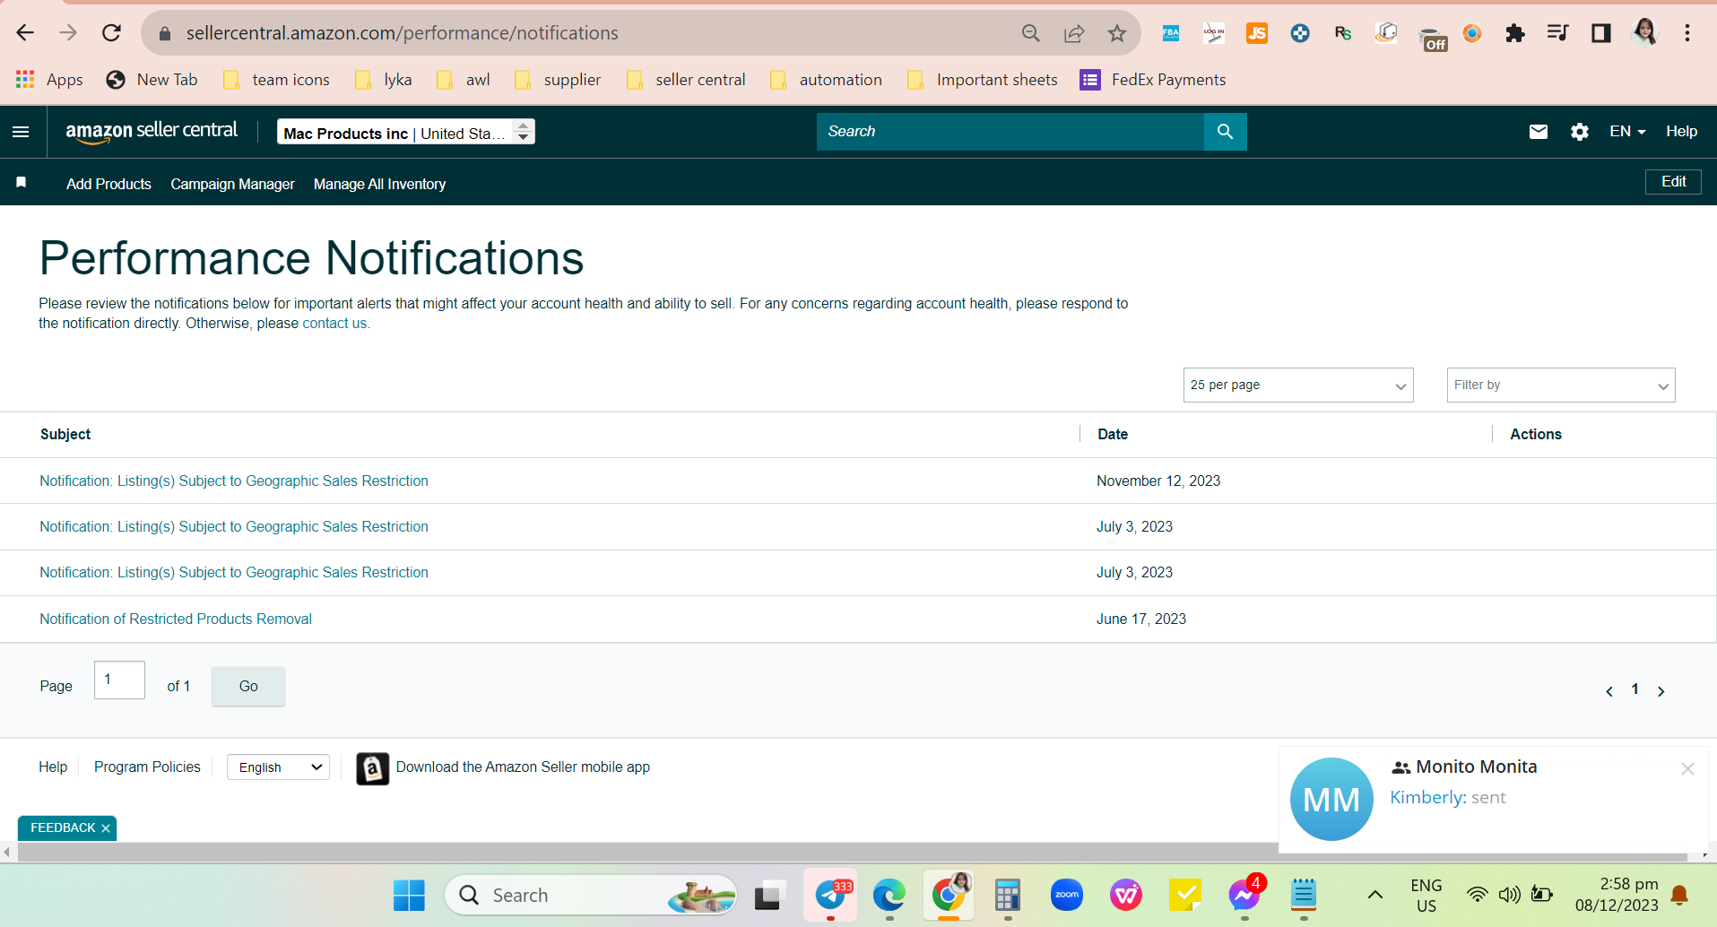Click the Amazon Seller Central logo
The height and width of the screenshot is (927, 1717).
point(152,132)
